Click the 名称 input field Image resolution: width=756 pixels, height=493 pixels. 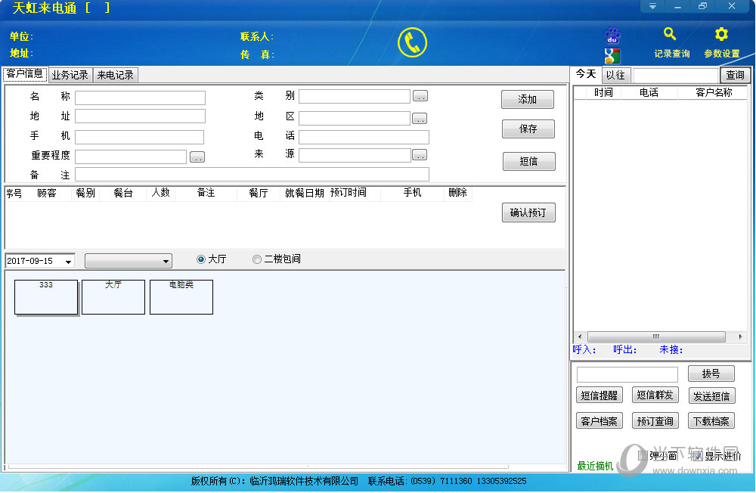141,98
